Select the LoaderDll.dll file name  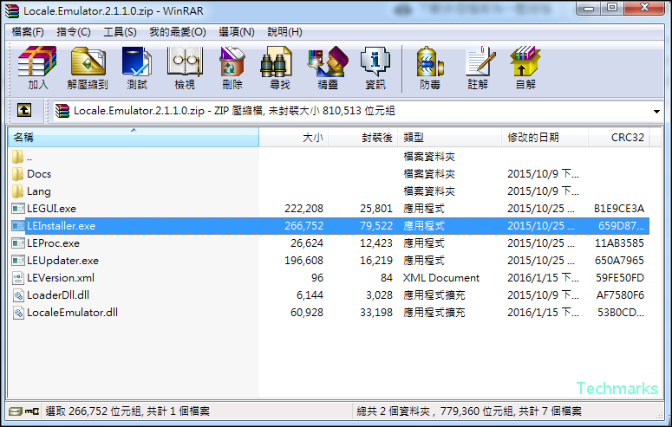[58, 295]
